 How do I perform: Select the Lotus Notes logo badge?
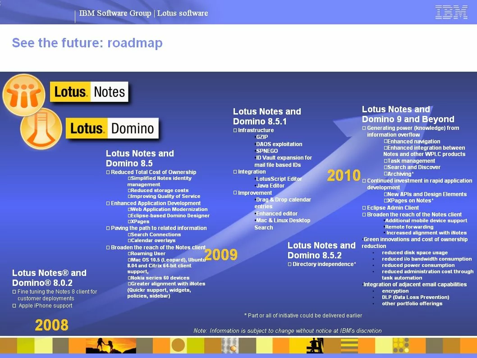pos(89,92)
